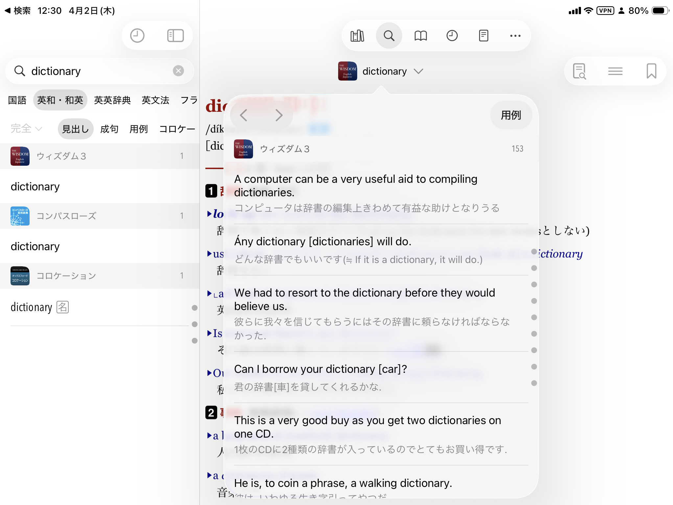Open the bookshelf library icon
The image size is (673, 505).
pyautogui.click(x=357, y=36)
